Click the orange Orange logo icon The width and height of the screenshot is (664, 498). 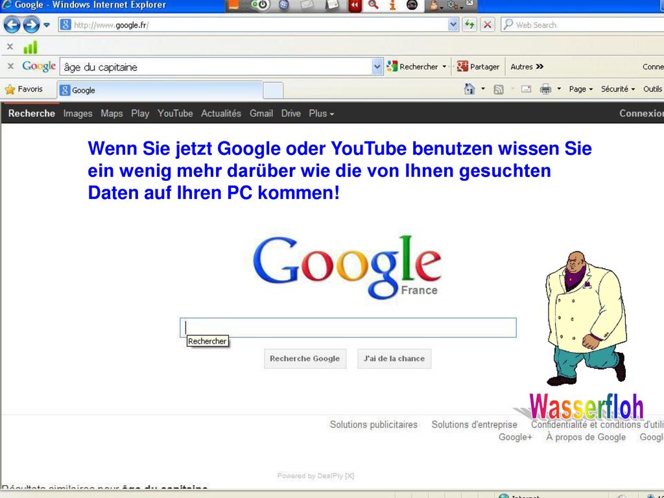pos(233,5)
